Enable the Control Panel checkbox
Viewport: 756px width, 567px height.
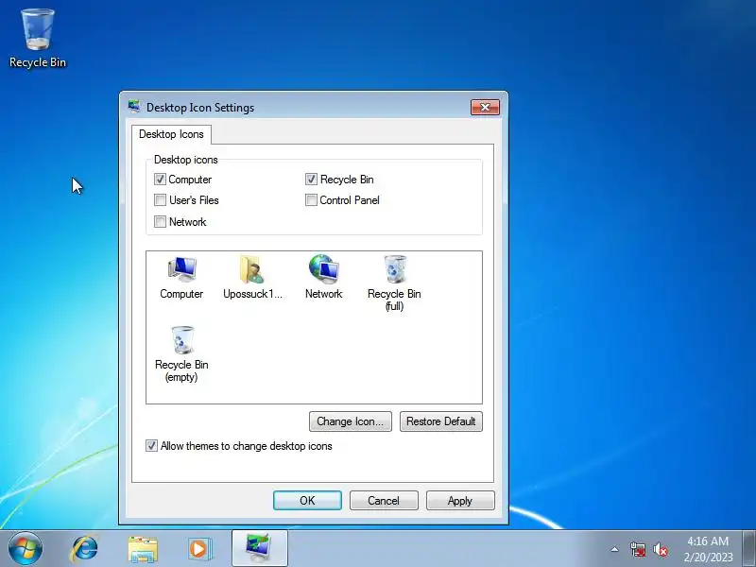312,200
